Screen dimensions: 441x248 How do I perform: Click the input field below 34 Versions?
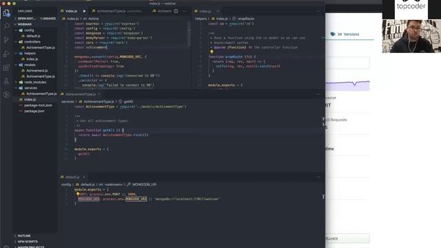(347, 63)
